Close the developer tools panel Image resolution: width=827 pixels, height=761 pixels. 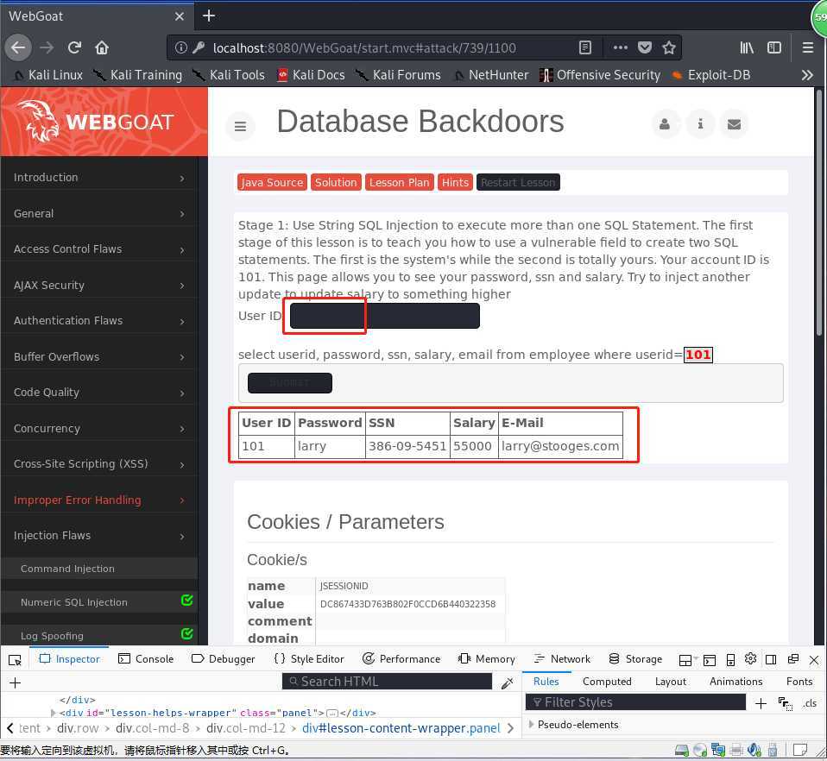tap(814, 660)
